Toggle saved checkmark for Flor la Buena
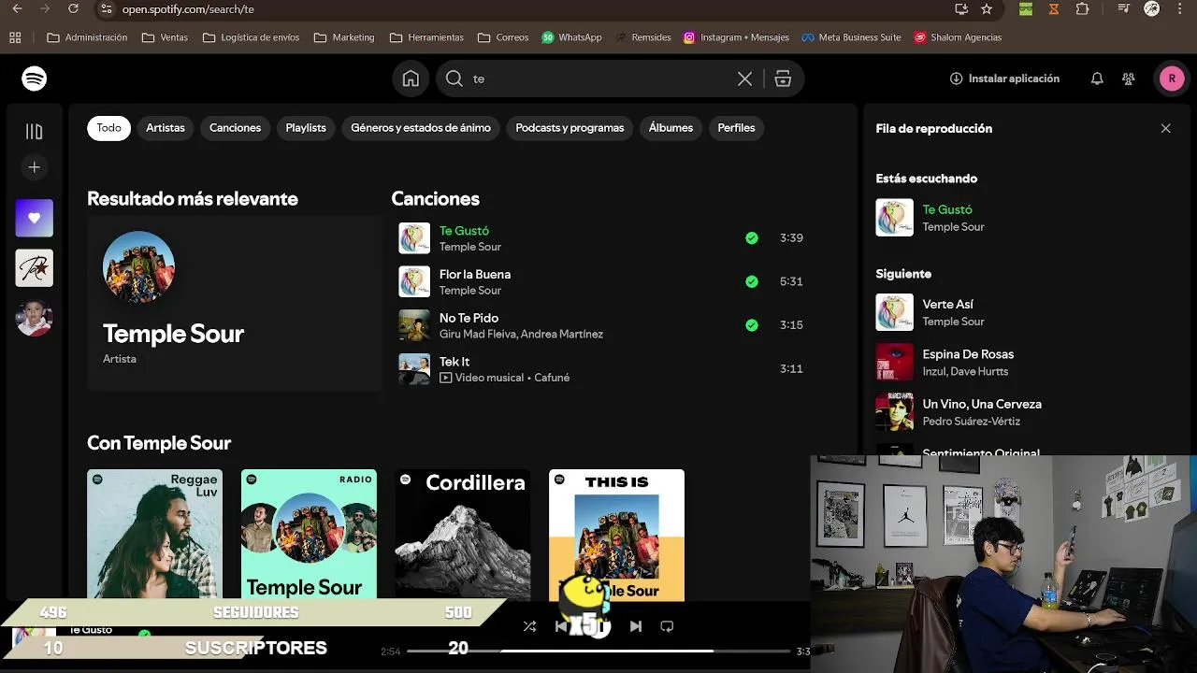 [751, 281]
